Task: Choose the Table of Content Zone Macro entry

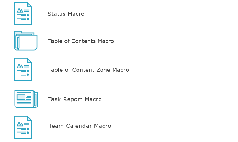Action: click(x=88, y=70)
